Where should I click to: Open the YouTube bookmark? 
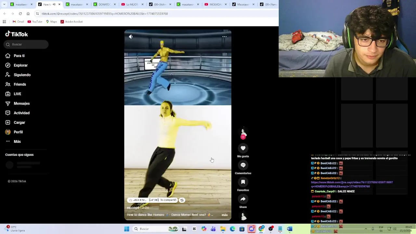tap(35, 22)
